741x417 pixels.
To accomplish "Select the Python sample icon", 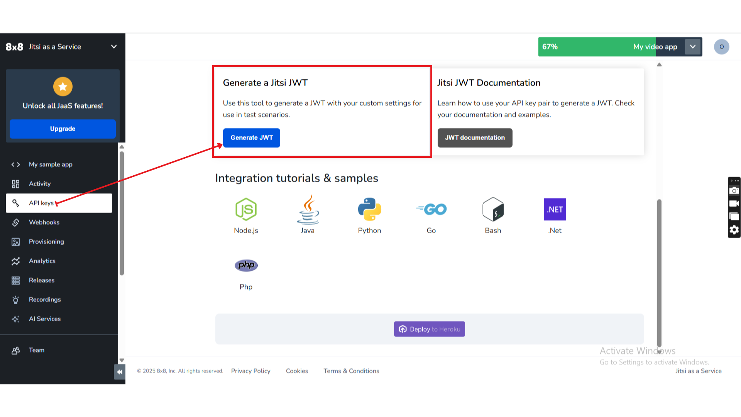I will coord(369,210).
